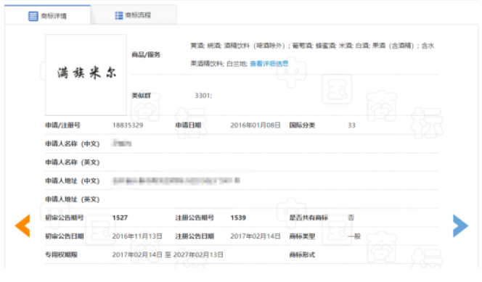Click the 类似群 label
The width and height of the screenshot is (482, 282).
[x=141, y=96]
